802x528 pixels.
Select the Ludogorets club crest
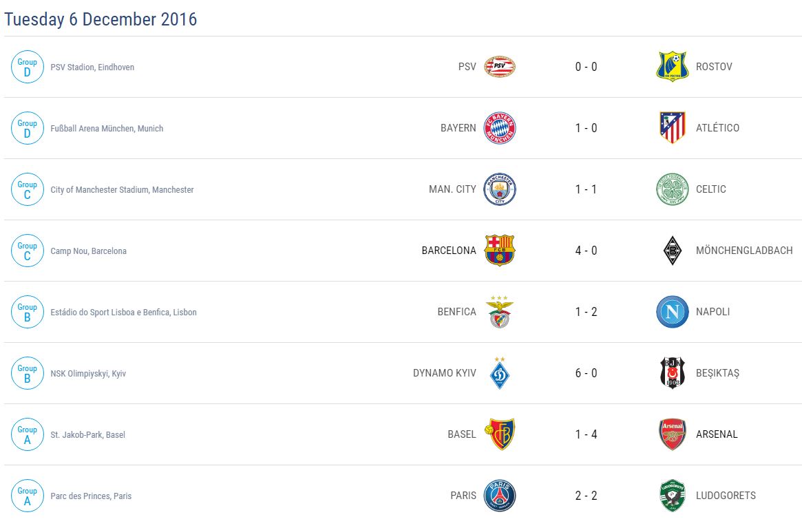672,496
